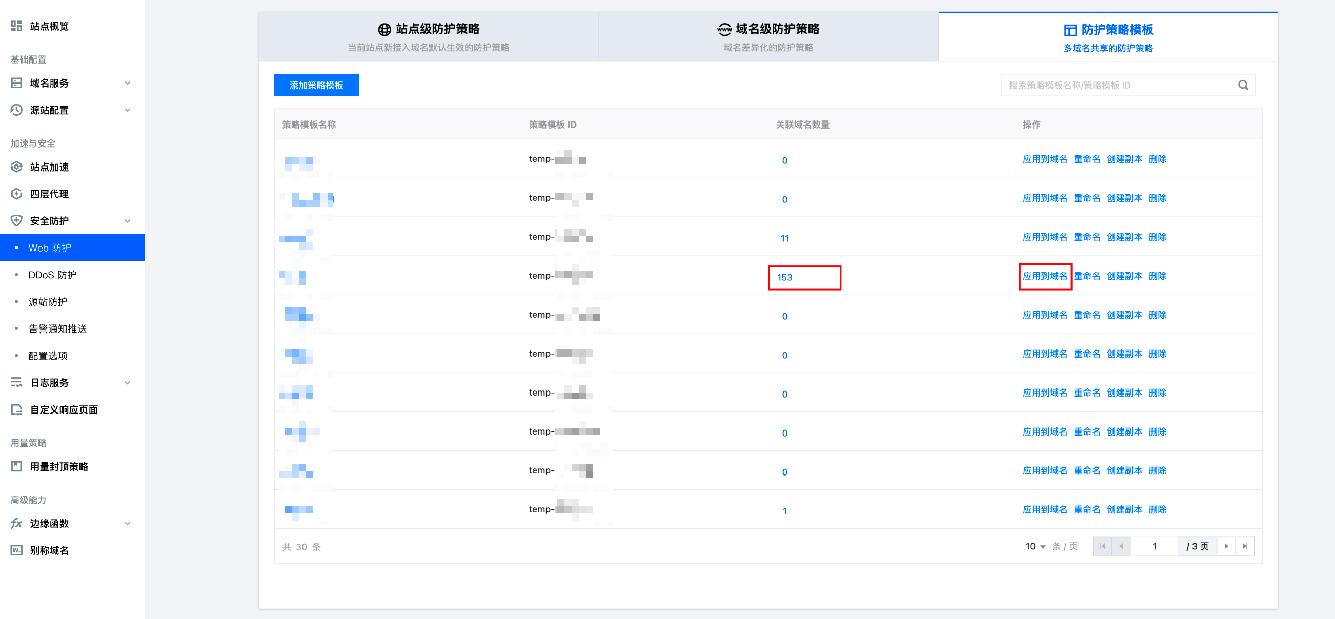The image size is (1335, 619).
Task: Expand the 边缘函数 menu
Action: tap(127, 523)
